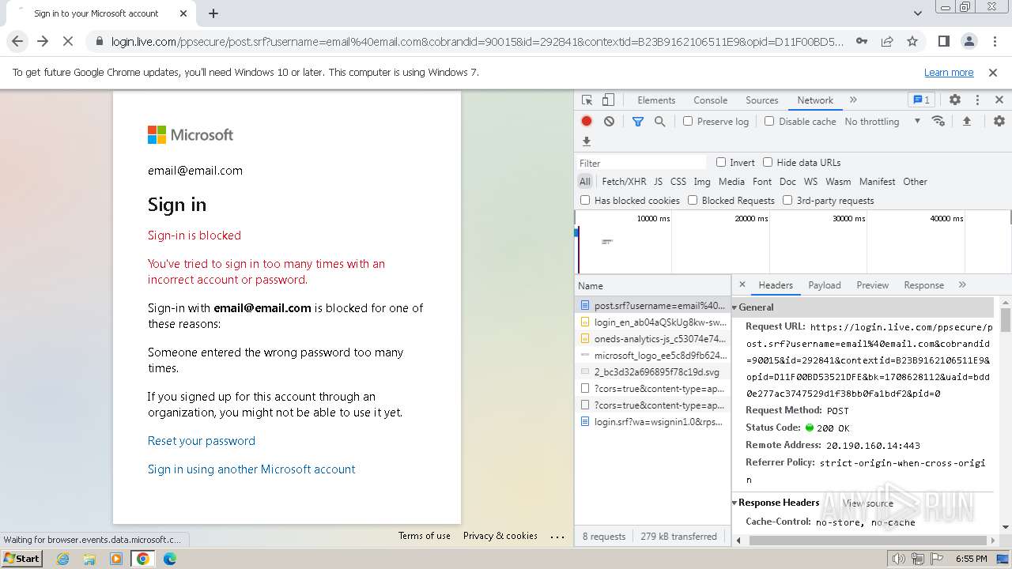Open the page footer more options dots
Image resolution: width=1012 pixels, height=569 pixels.
[x=557, y=537]
